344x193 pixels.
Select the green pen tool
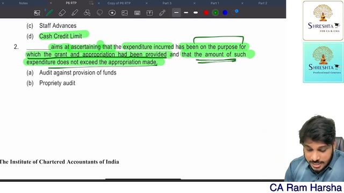click(49, 12)
